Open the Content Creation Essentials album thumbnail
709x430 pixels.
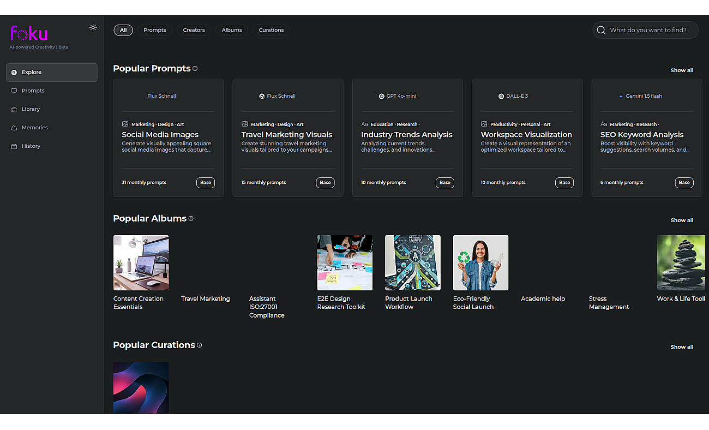coord(141,262)
